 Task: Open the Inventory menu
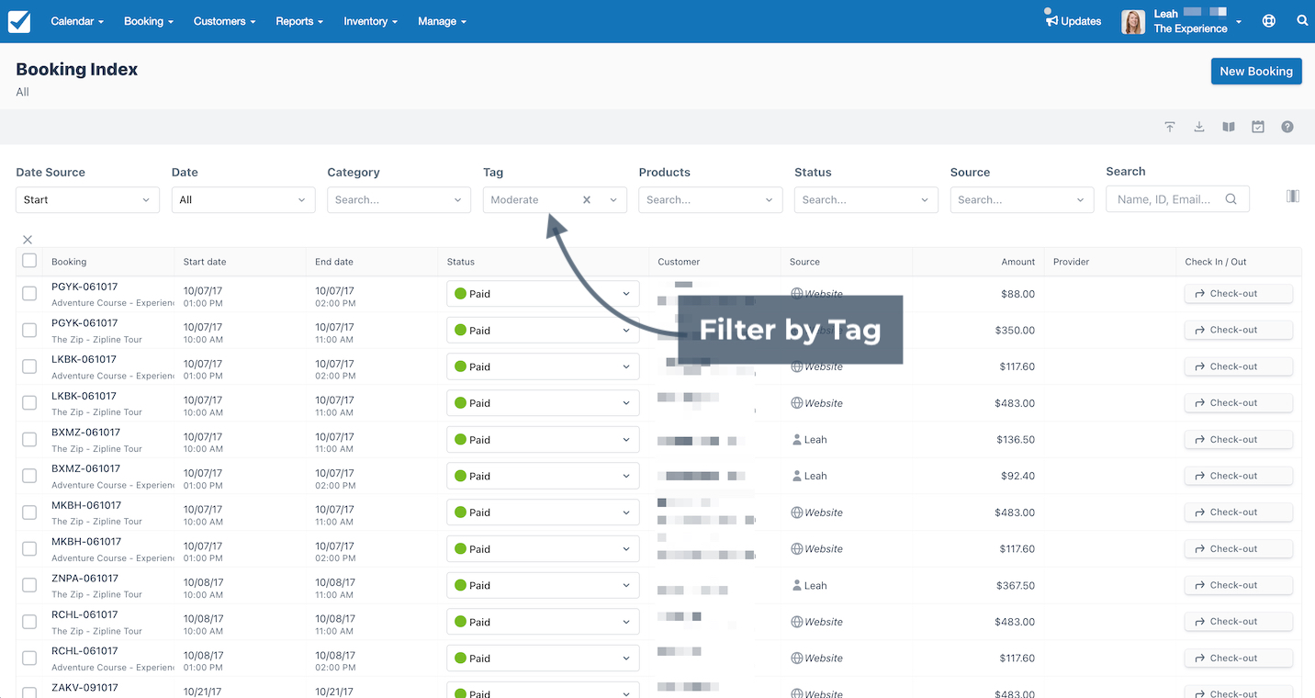[371, 21]
